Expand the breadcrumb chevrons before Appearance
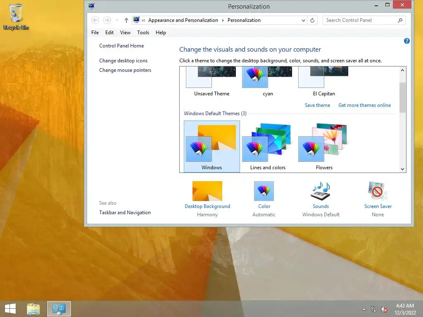This screenshot has height=317, width=423. coord(143,20)
